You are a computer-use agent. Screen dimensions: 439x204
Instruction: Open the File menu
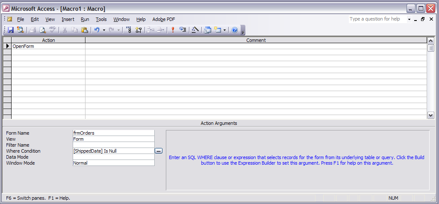21,19
